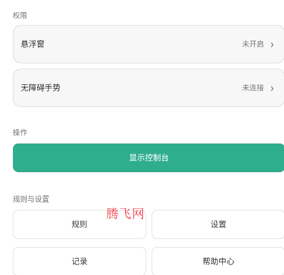Select the 悬浮窗 label text

(x=33, y=44)
